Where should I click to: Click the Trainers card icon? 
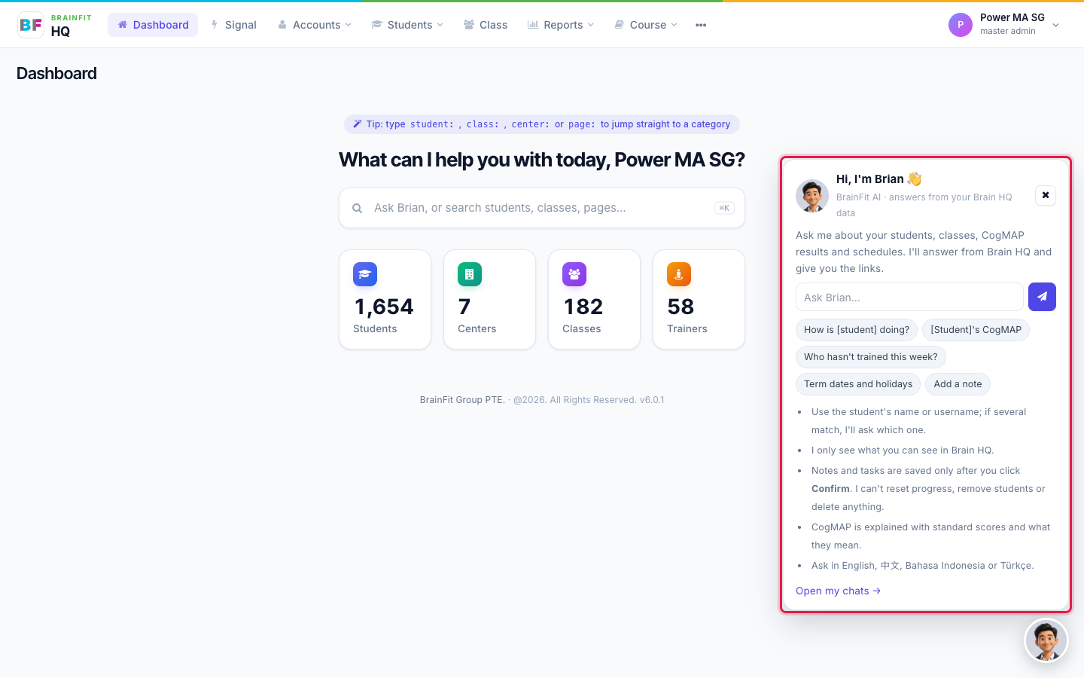tap(679, 274)
